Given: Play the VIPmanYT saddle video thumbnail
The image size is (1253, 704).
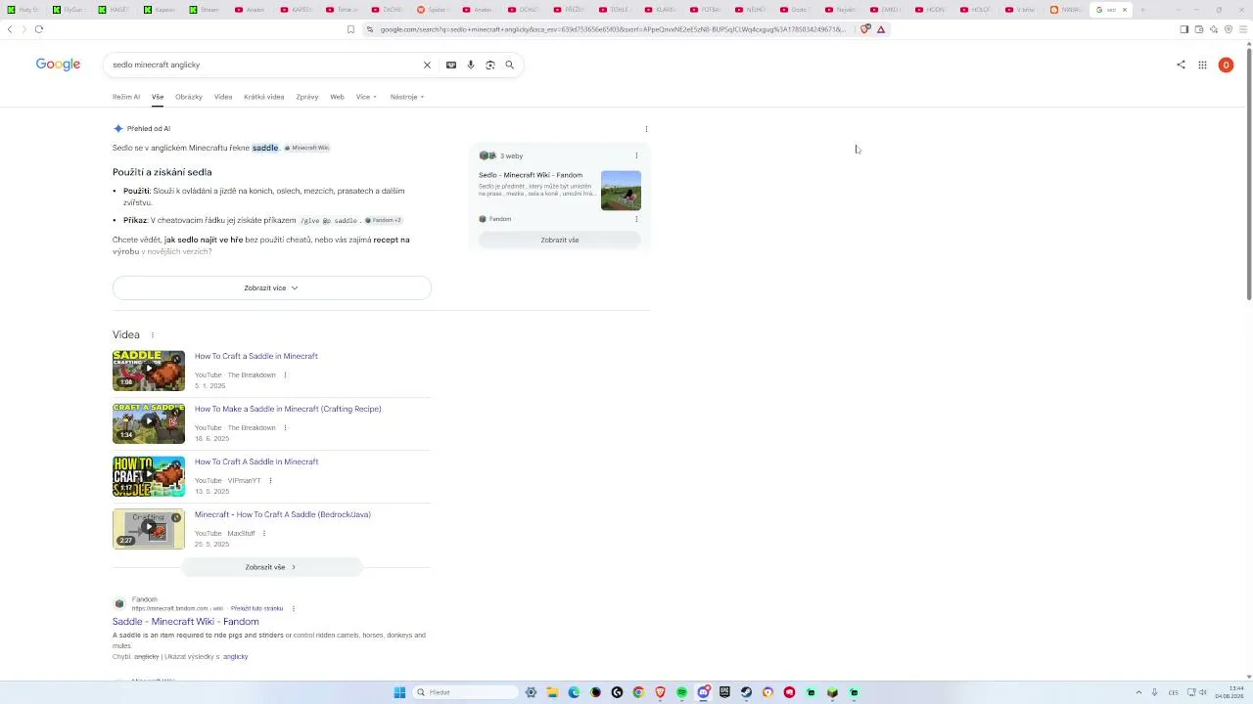Looking at the screenshot, I should 149,477.
